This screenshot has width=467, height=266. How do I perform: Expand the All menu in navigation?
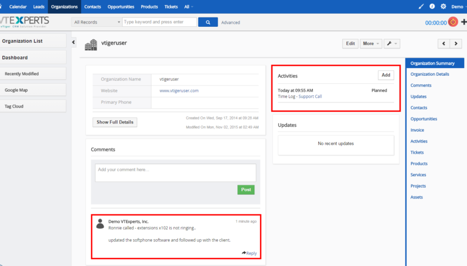pos(188,7)
